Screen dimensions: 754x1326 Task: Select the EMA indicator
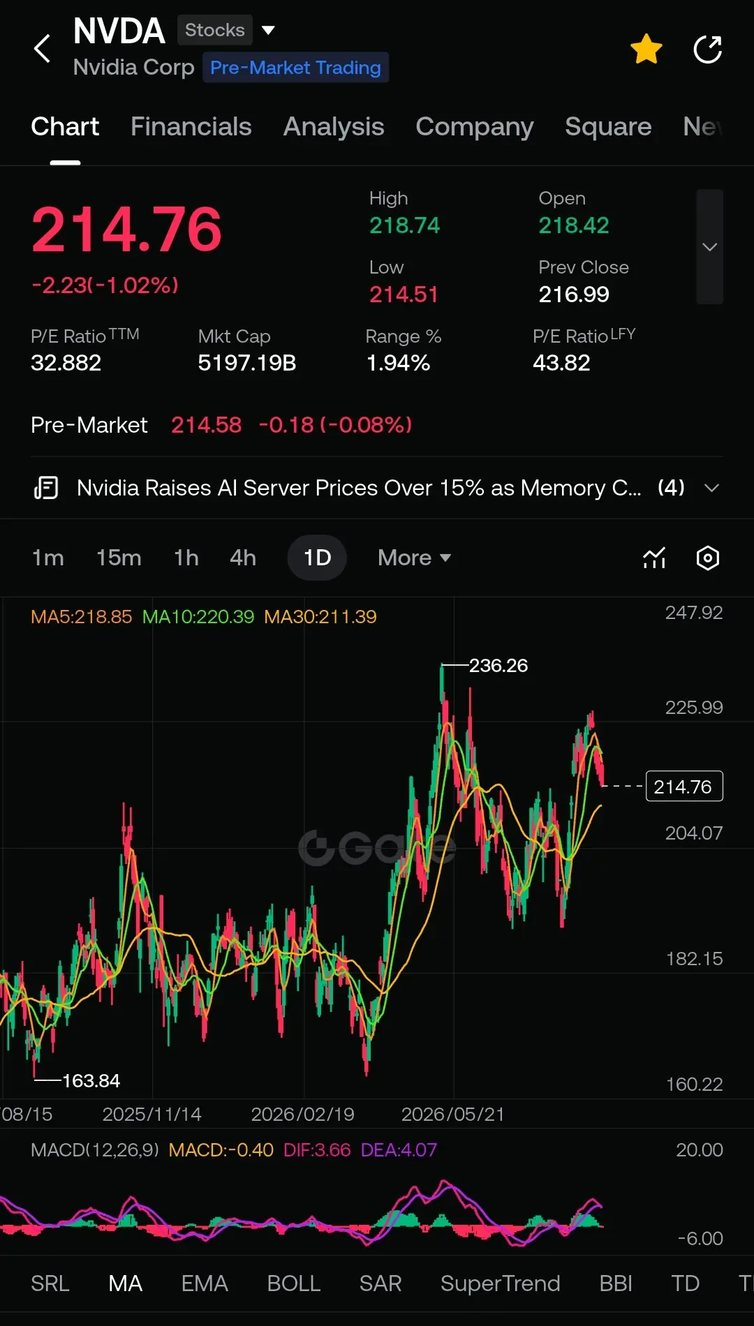pos(205,1283)
